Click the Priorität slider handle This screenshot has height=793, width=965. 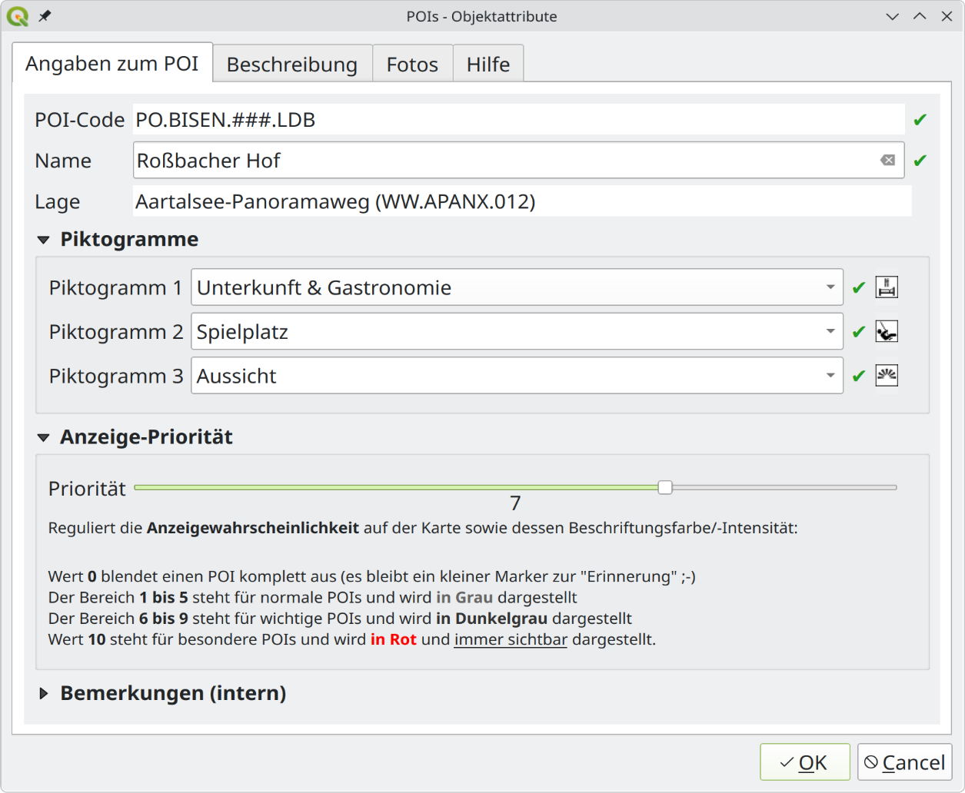pyautogui.click(x=665, y=487)
